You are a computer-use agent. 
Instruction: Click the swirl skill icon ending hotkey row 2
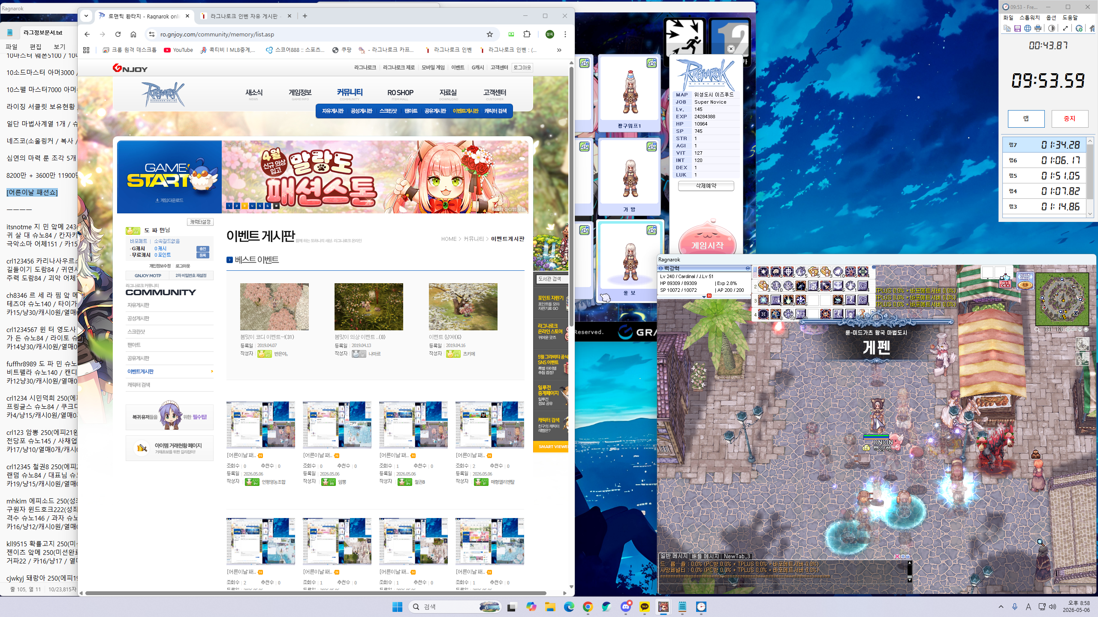pyautogui.click(x=863, y=285)
